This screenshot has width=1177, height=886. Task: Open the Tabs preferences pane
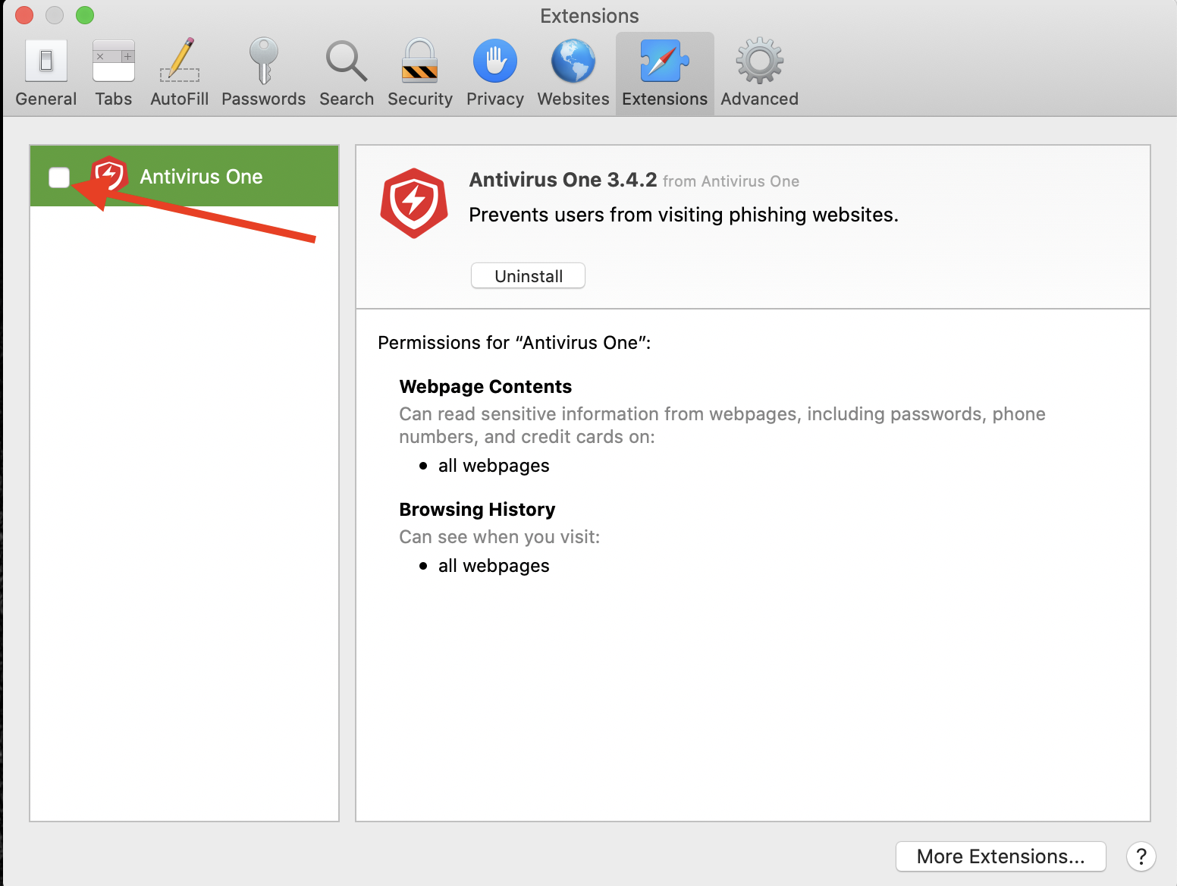[x=114, y=74]
